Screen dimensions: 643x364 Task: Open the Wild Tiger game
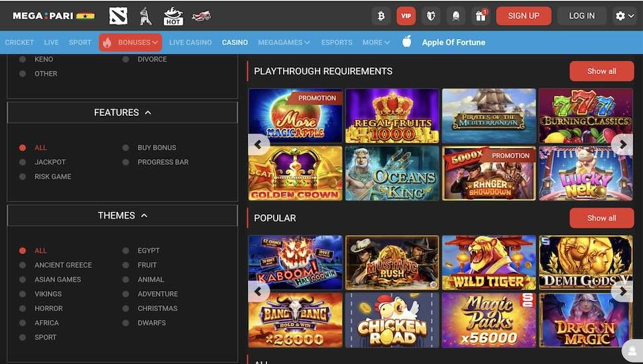tap(489, 263)
